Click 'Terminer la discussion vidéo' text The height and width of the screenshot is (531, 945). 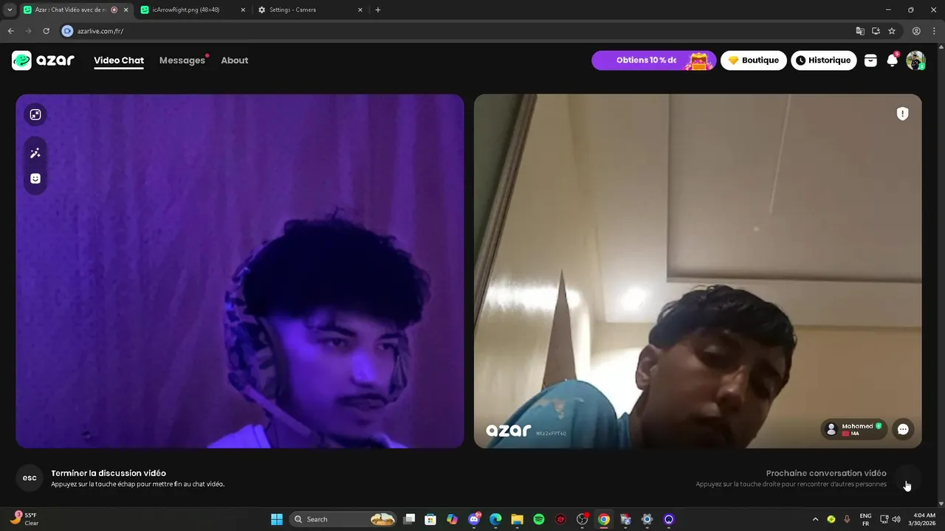pyautogui.click(x=109, y=473)
